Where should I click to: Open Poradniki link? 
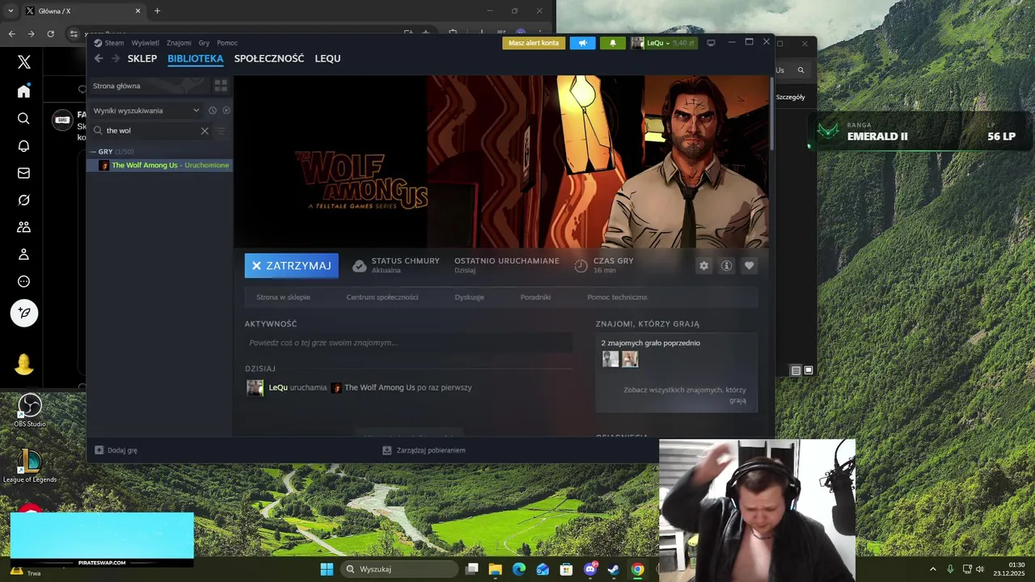click(535, 297)
